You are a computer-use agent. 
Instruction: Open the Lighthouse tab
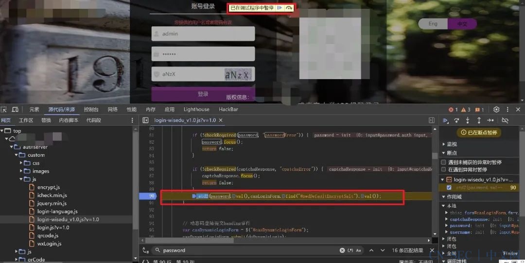click(196, 109)
